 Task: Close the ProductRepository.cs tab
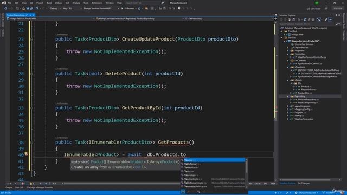pyautogui.click(x=34, y=15)
